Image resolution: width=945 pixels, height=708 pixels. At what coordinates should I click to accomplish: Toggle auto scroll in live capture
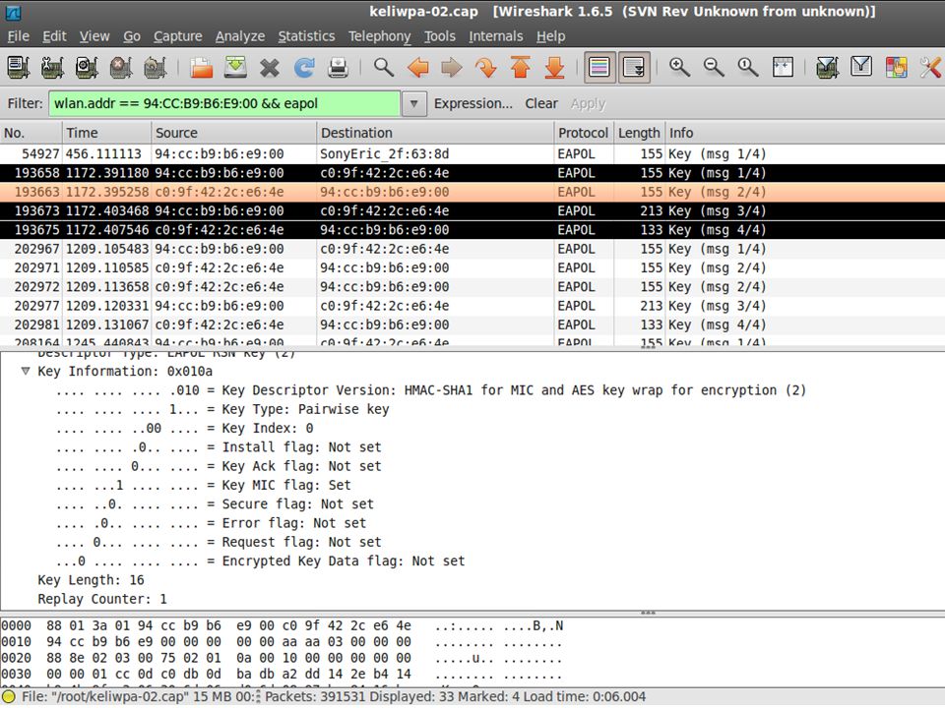634,67
